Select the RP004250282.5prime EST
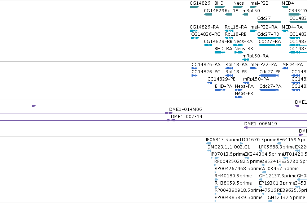Image resolution: width=307 pixels, height=203 pixels. point(215,165)
